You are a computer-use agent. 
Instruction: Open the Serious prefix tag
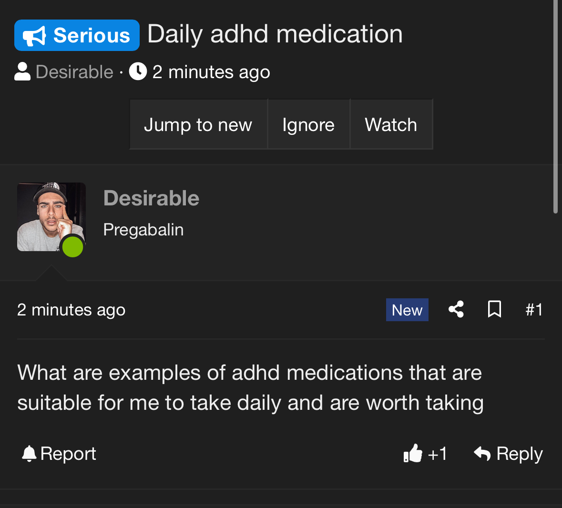click(77, 35)
